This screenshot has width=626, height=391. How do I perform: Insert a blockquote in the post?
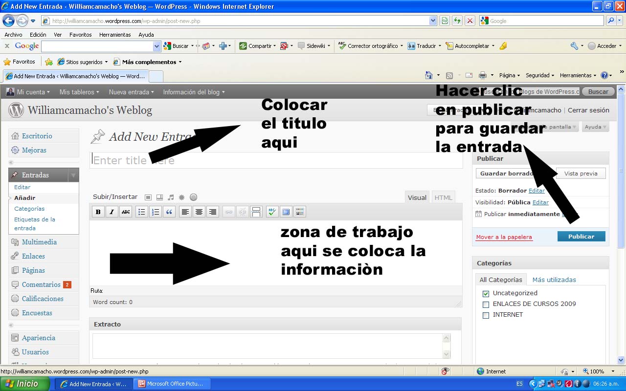point(169,212)
